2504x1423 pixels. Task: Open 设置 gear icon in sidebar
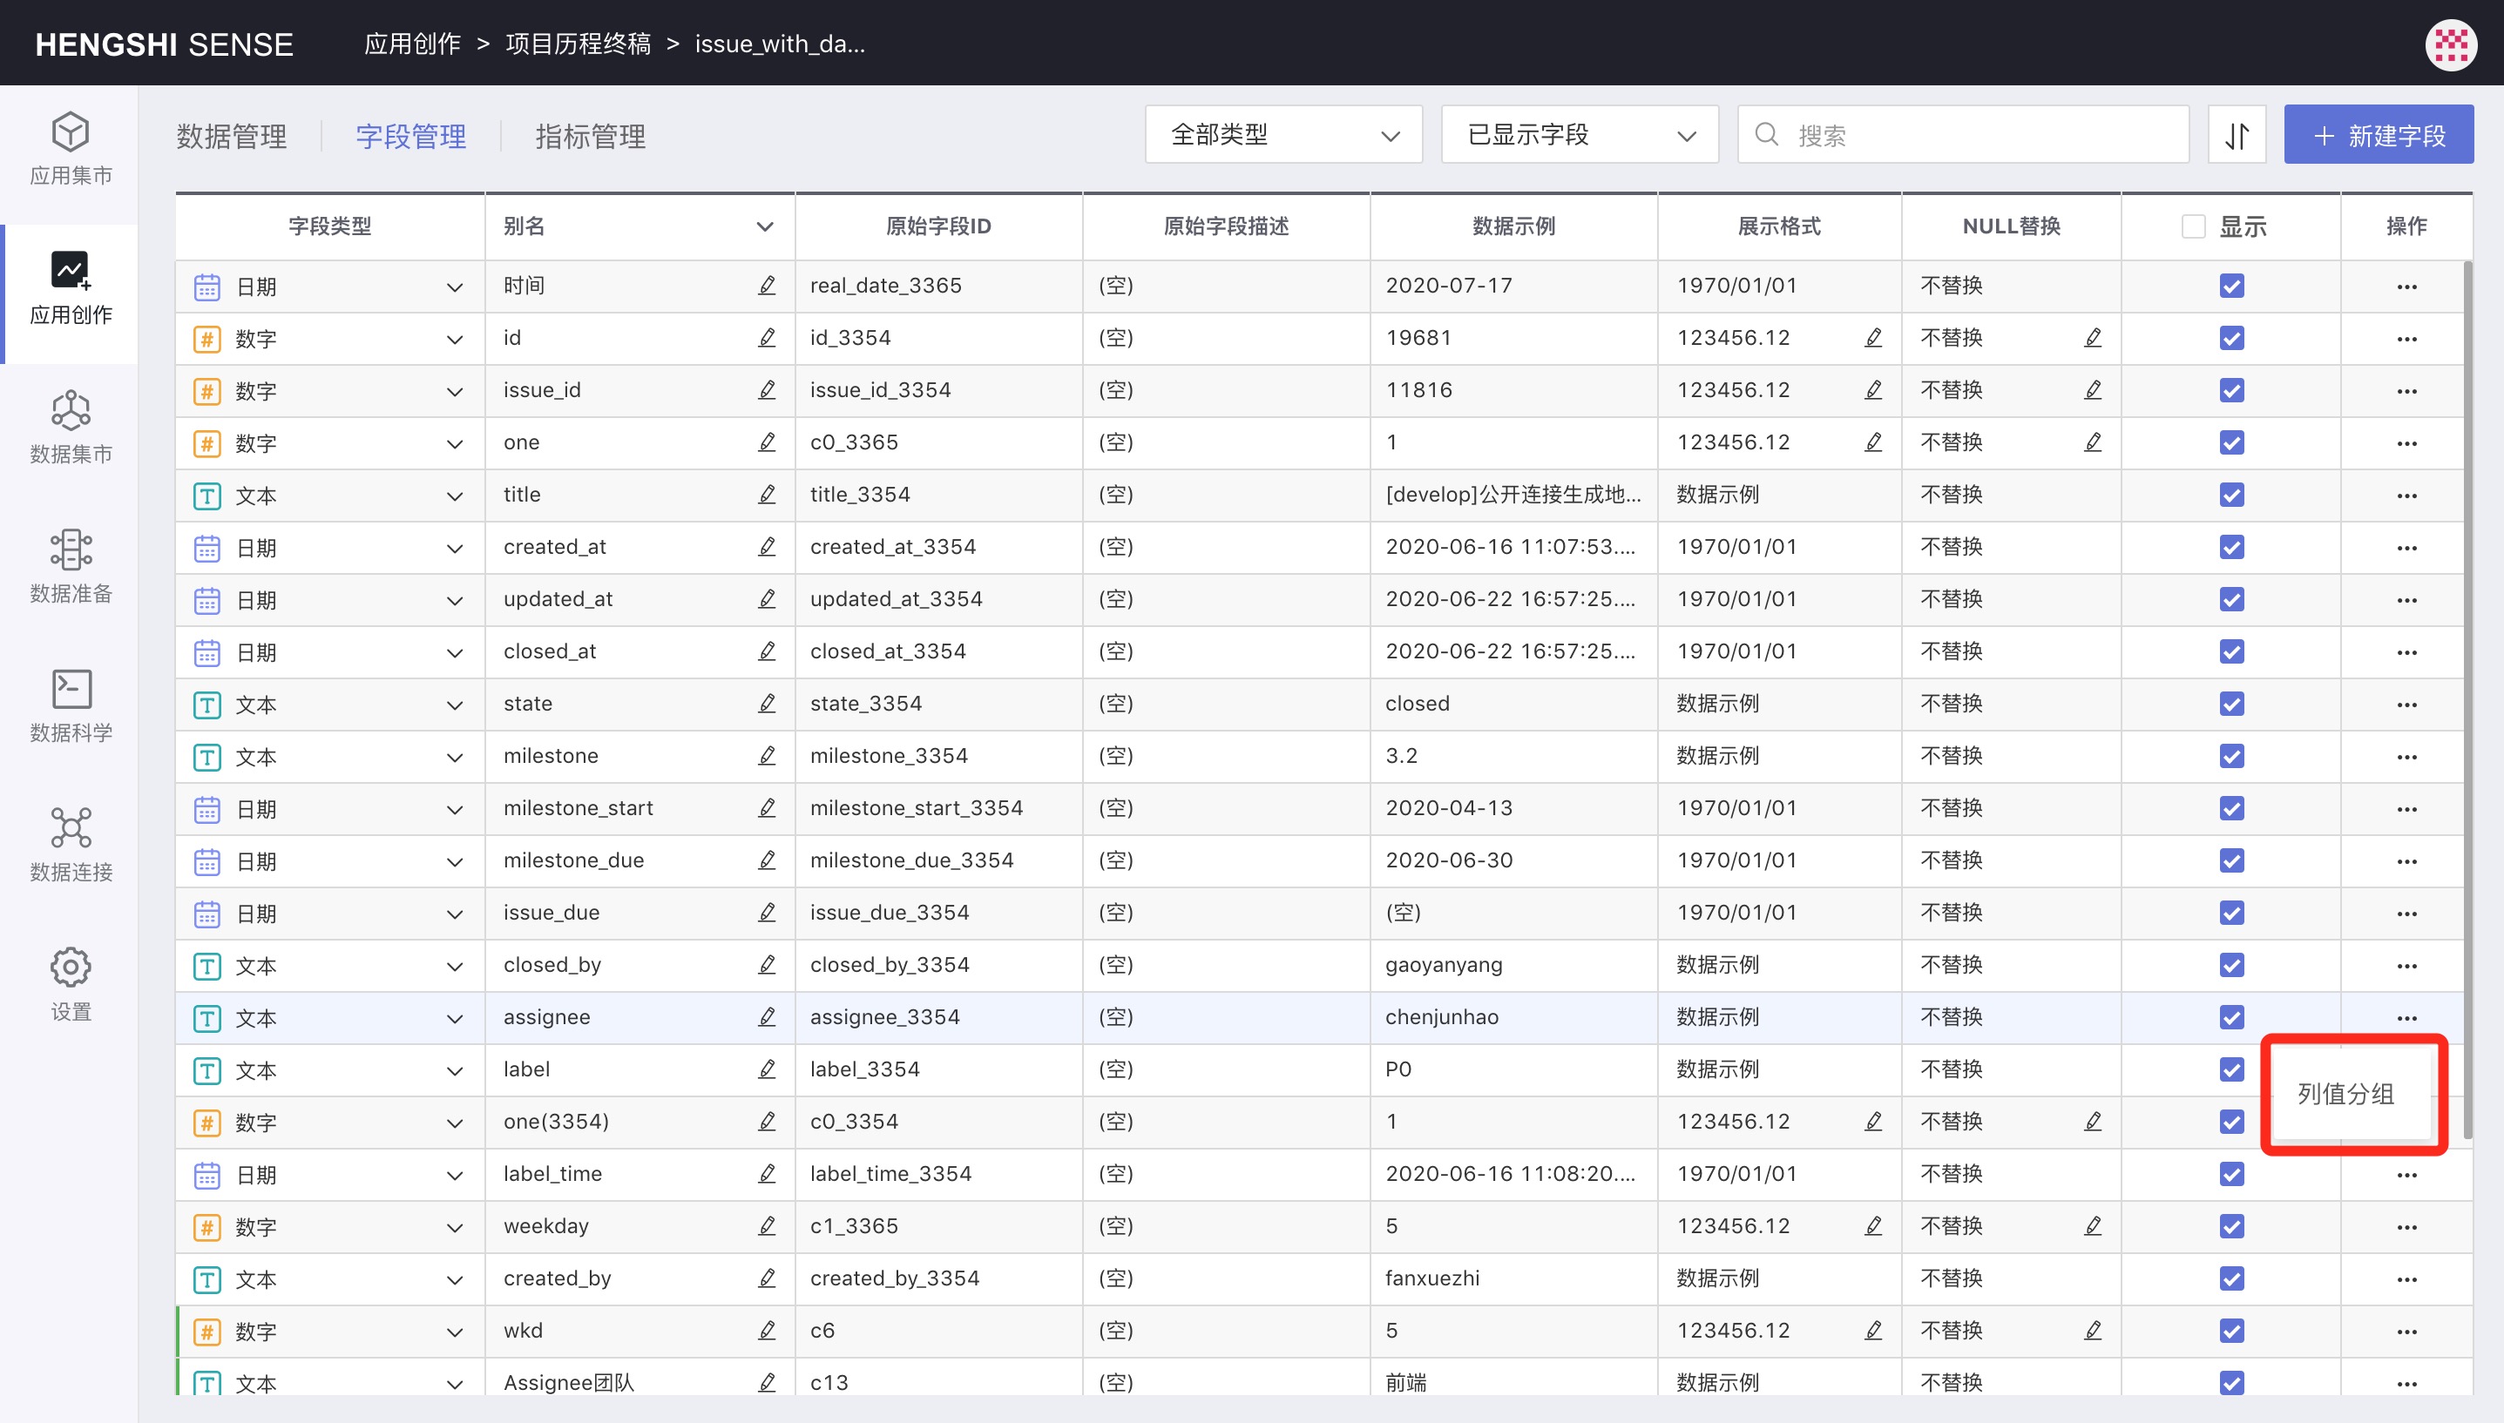coord(71,968)
